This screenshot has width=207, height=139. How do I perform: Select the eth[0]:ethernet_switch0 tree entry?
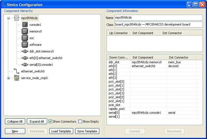tap(46, 58)
